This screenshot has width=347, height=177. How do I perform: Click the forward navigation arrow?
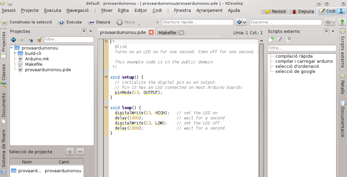pyautogui.click(x=328, y=22)
